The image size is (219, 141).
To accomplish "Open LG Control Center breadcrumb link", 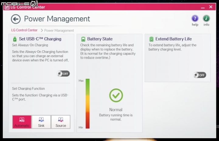I will [24, 30].
